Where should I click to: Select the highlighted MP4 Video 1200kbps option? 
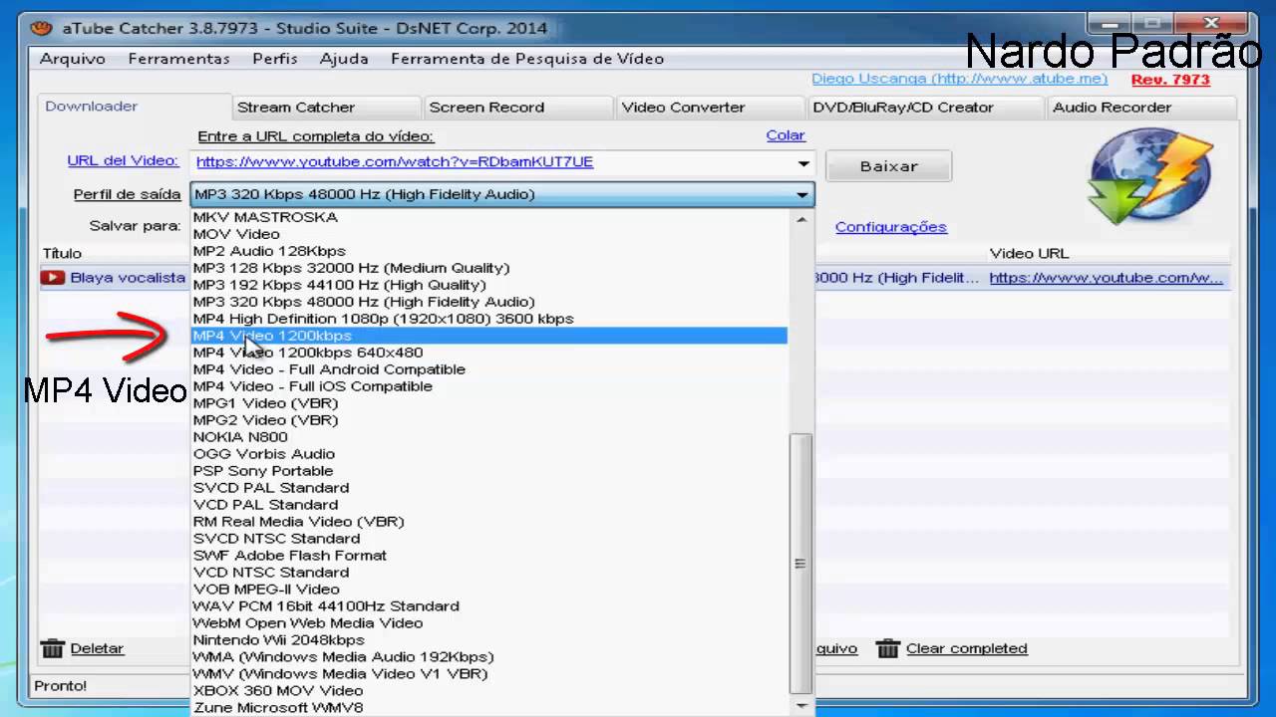click(x=489, y=336)
